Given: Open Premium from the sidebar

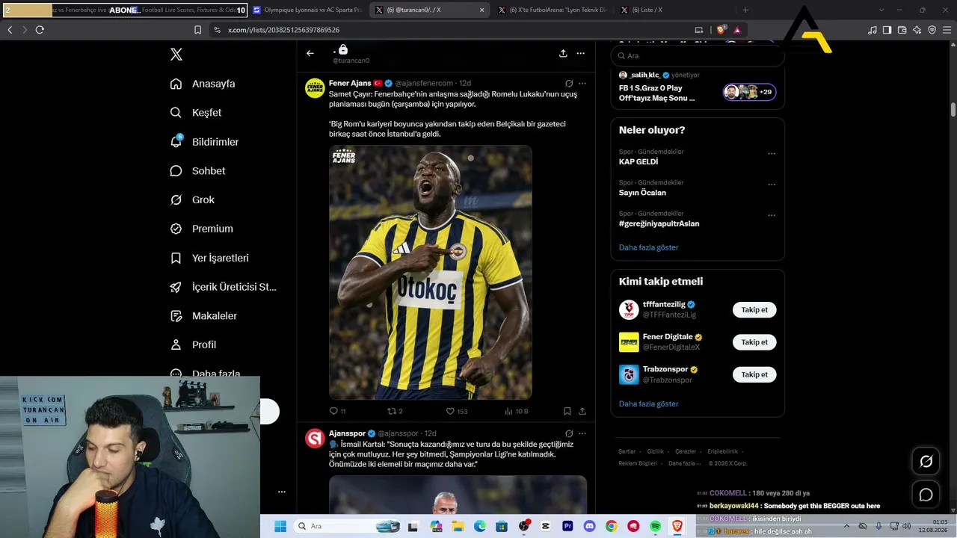Looking at the screenshot, I should coord(202,229).
